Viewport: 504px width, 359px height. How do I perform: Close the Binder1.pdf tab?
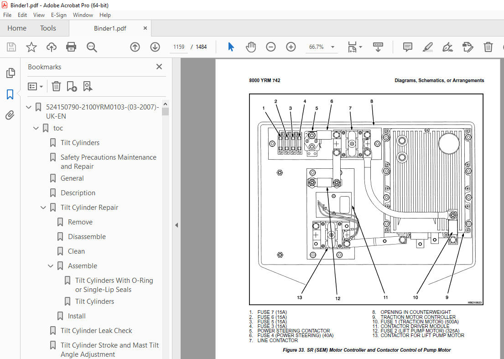(145, 28)
